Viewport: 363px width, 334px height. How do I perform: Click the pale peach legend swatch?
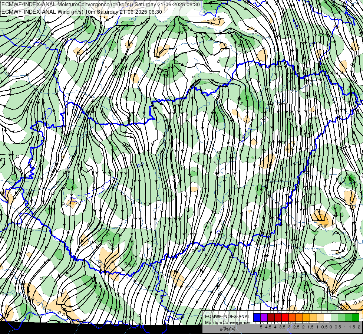click(320, 317)
